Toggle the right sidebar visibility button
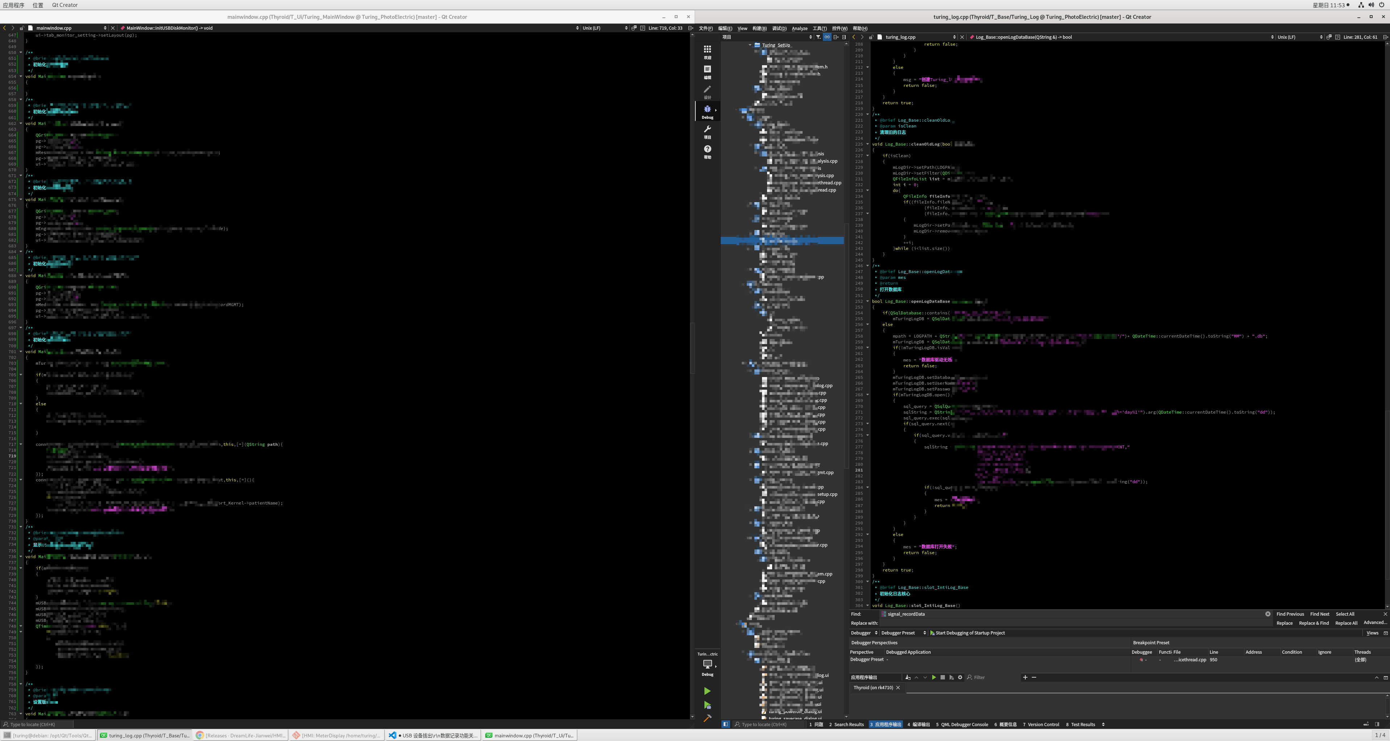Viewport: 1390px width, 741px height. [x=1377, y=724]
